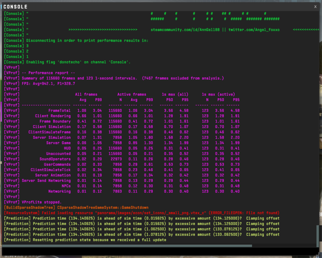Click the FrameTotal row label
Image resolution: width=322 pixels, height=258 pixels.
point(60,111)
